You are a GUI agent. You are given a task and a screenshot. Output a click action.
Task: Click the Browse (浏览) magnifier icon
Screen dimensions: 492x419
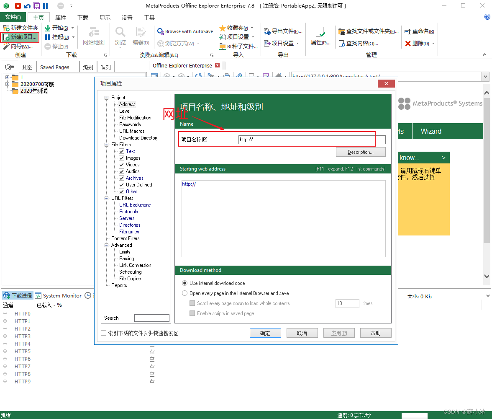click(120, 32)
